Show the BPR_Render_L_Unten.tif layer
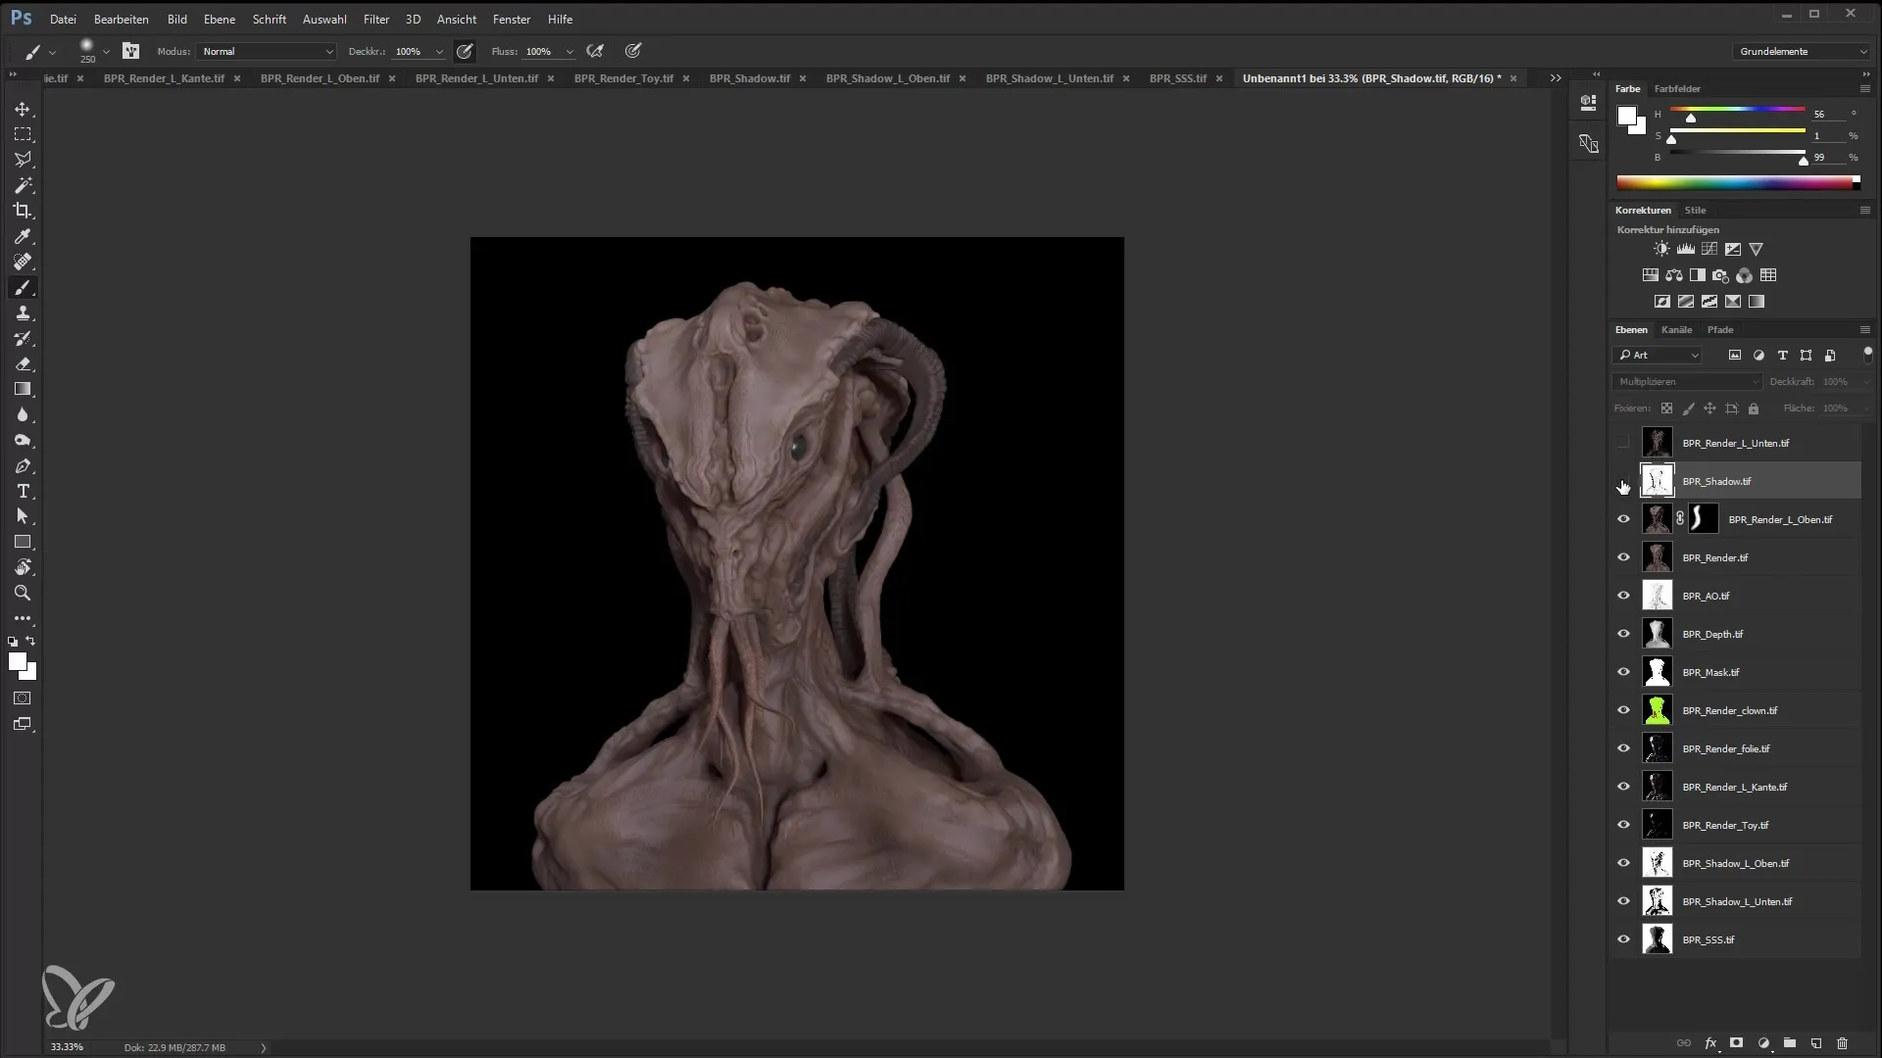Screen dimensions: 1882x1058 [1623, 443]
